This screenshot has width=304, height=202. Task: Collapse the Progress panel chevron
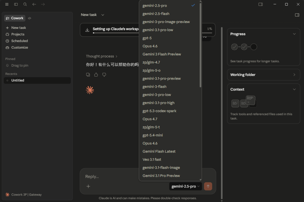[x=294, y=34]
